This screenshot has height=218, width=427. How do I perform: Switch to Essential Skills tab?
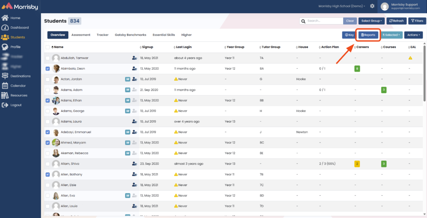pos(164,35)
